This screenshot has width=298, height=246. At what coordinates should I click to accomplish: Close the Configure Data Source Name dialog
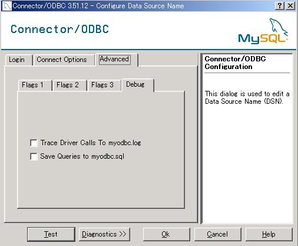tap(290, 6)
